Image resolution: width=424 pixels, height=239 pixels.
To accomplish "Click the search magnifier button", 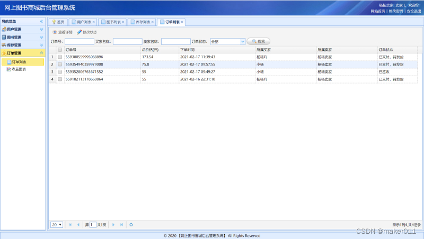I will (259, 41).
